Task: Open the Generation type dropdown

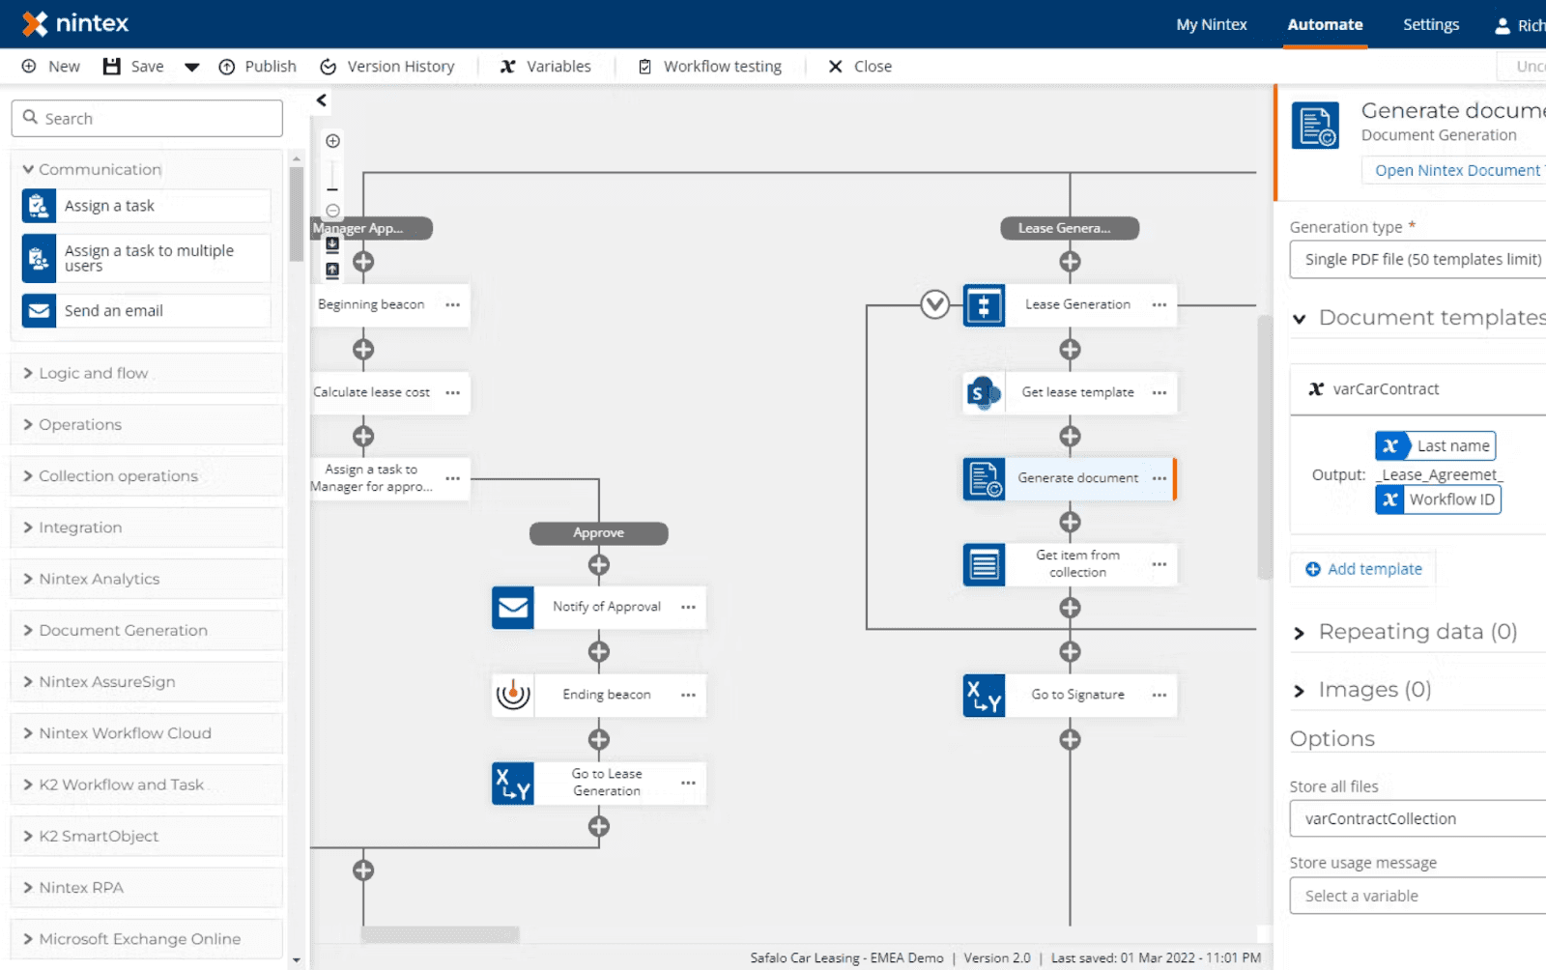Action: [x=1417, y=259]
